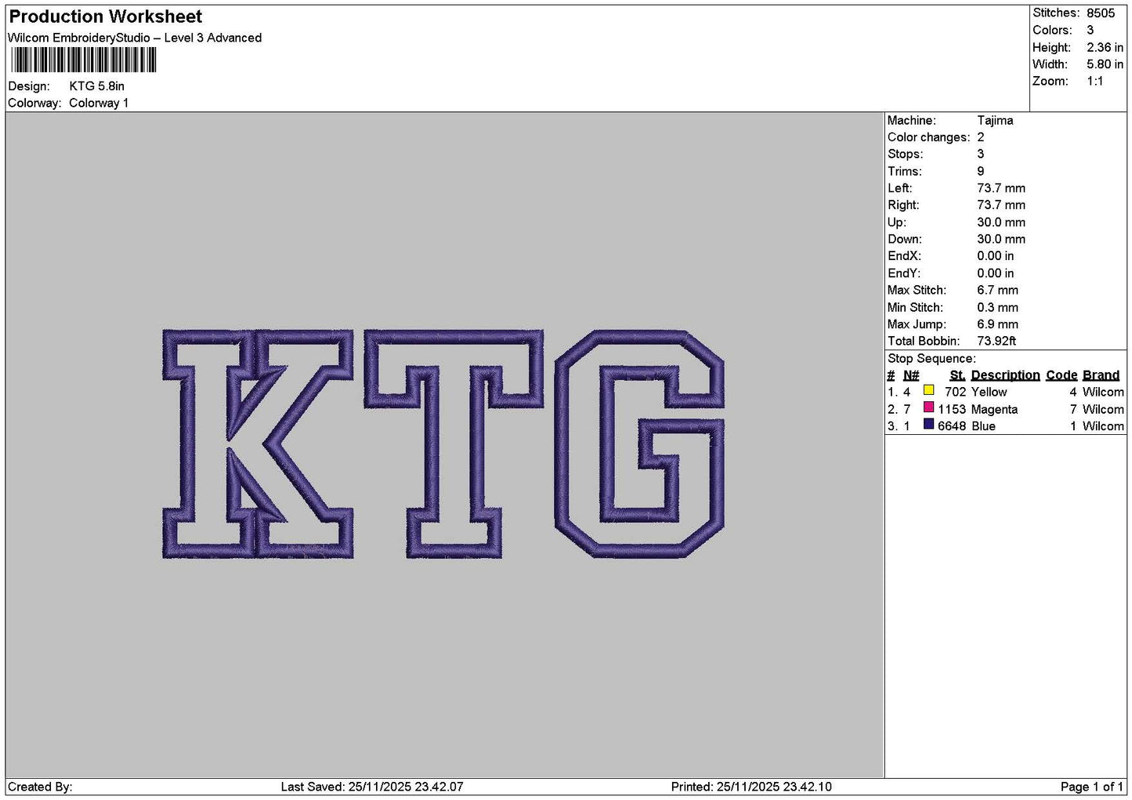Click the 'Wilcom' brand in the Magenta row
The width and height of the screenshot is (1132, 800).
[x=1103, y=410]
